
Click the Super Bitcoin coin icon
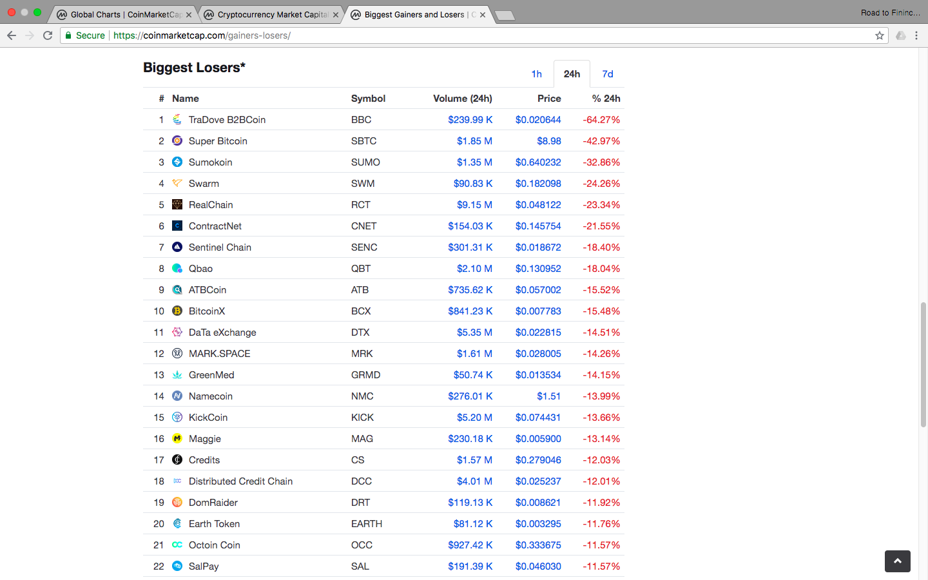click(177, 140)
